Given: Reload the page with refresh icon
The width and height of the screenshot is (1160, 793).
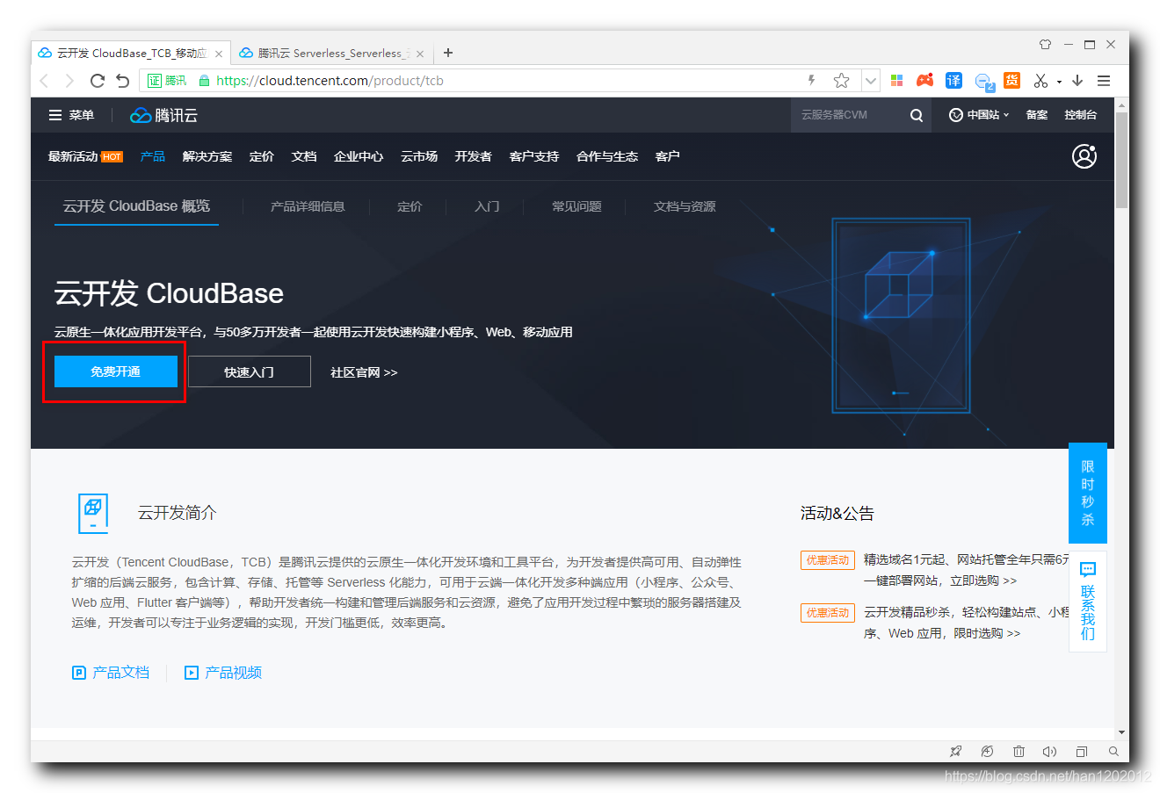Looking at the screenshot, I should (97, 81).
